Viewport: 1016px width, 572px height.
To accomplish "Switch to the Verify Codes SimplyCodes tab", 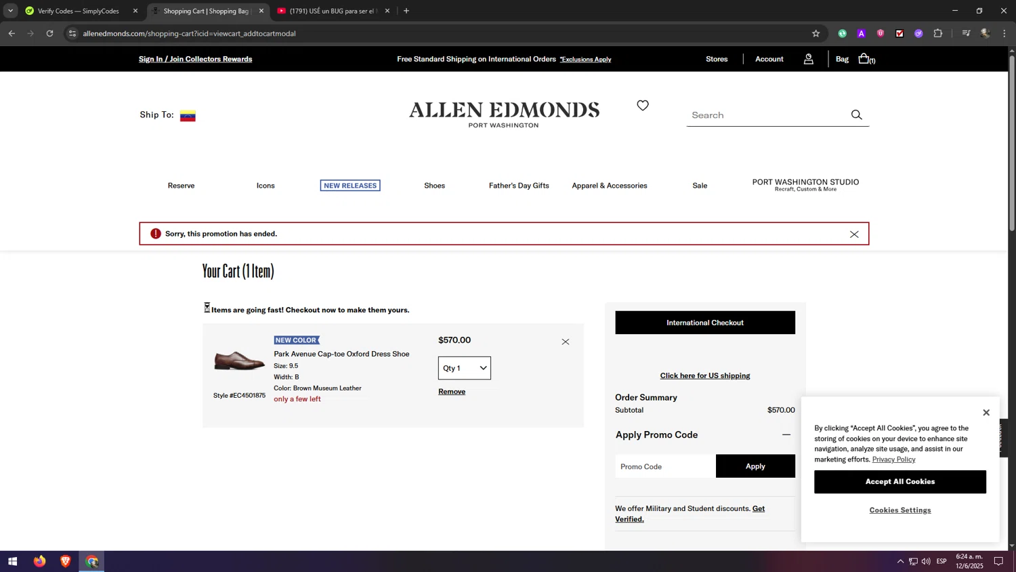I will [78, 11].
